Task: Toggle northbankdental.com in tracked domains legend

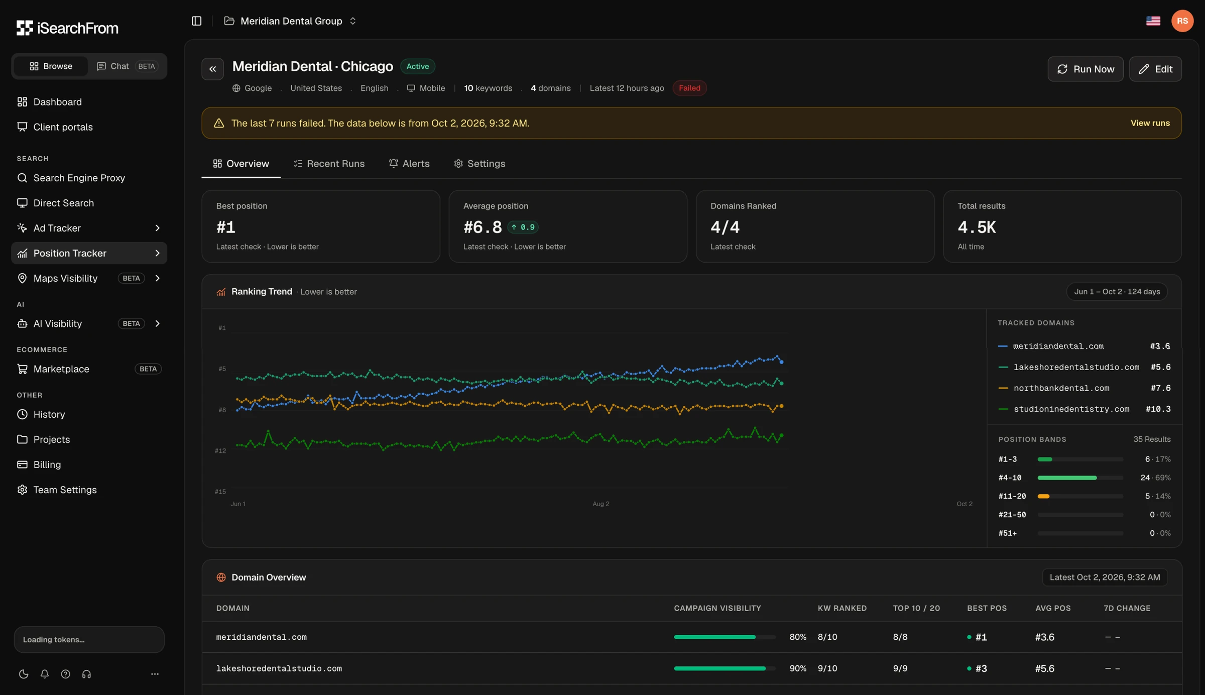Action: 1084,388
